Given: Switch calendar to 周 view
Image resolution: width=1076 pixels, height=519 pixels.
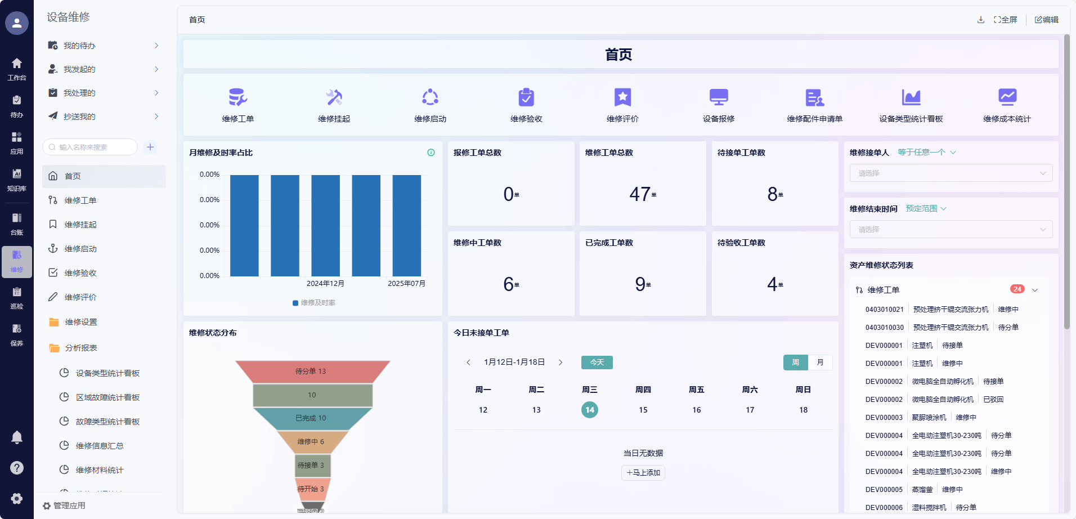Looking at the screenshot, I should (795, 363).
